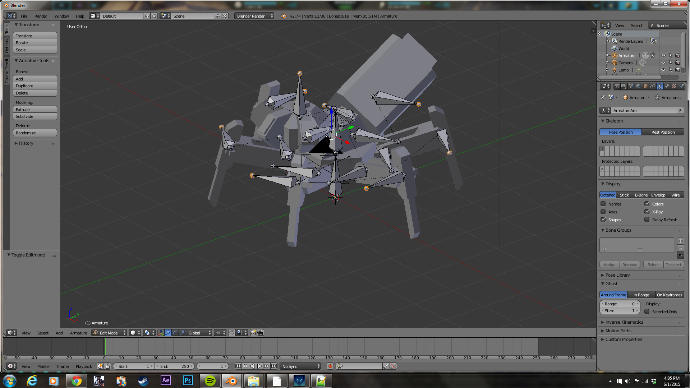Click the pin icon in properties breadcrumb

pyautogui.click(x=603, y=97)
